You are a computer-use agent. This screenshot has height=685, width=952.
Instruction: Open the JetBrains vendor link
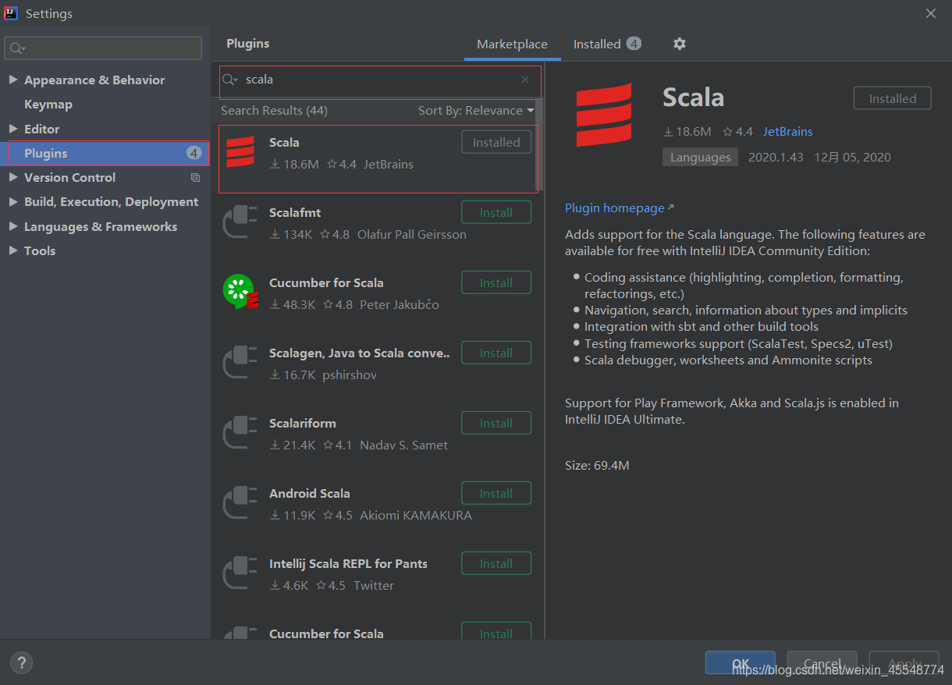(787, 132)
